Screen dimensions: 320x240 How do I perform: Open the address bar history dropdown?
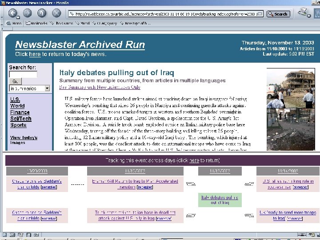click(x=260, y=14)
